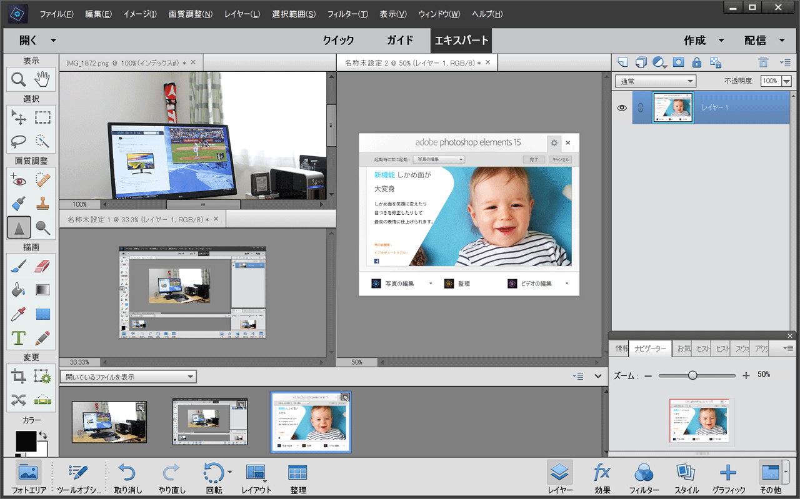Select the Recompose tool
The width and height of the screenshot is (800, 499).
click(x=42, y=376)
